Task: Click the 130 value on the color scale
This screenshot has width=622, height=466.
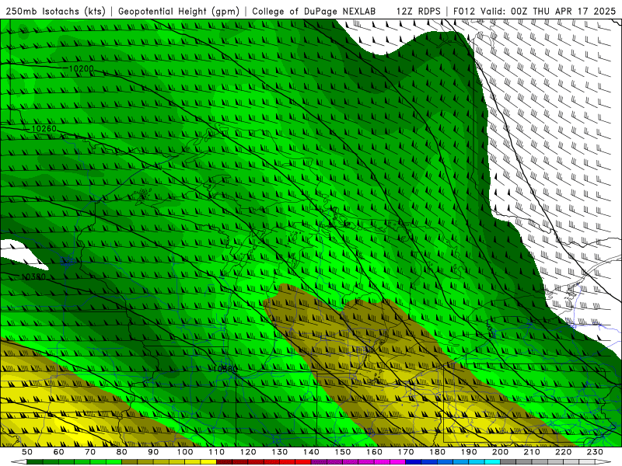Action: [280, 452]
